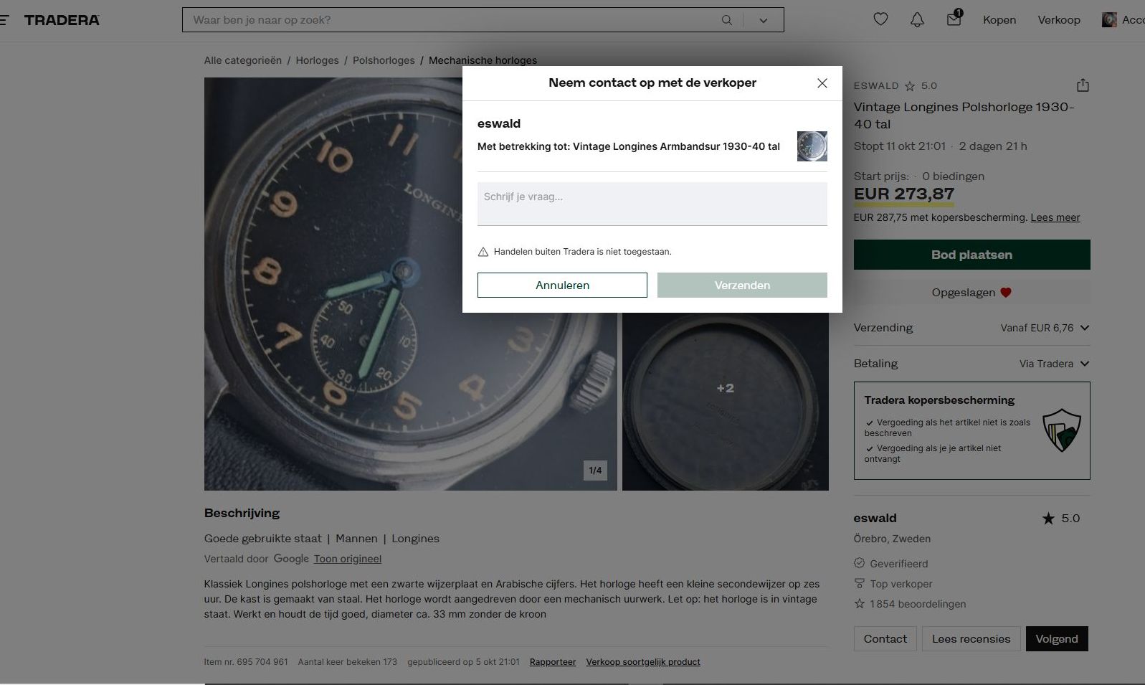Screen dimensions: 1145x685
Task: Open the Verkoop menu
Action: (1058, 20)
